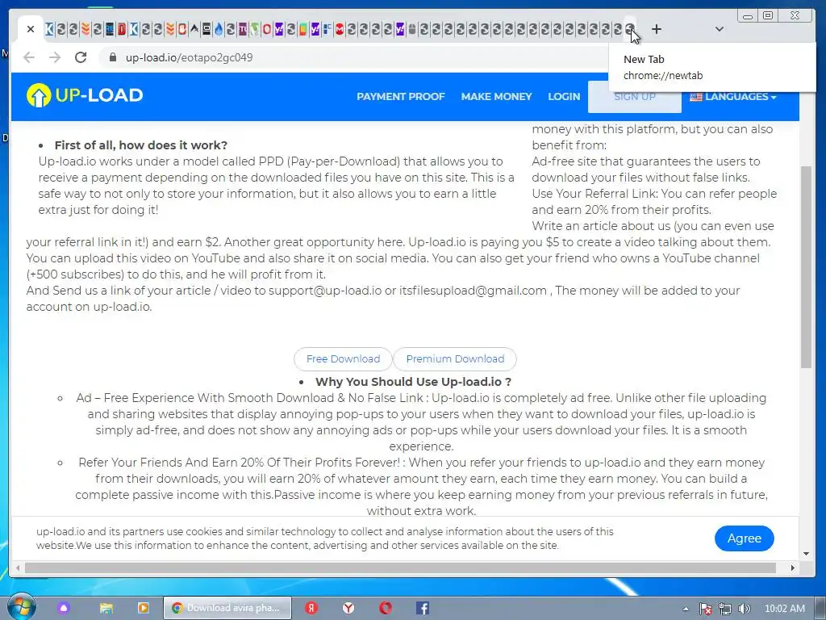This screenshot has width=826, height=620.
Task: Launch Yandex Browser from the taskbar
Action: tap(348, 608)
